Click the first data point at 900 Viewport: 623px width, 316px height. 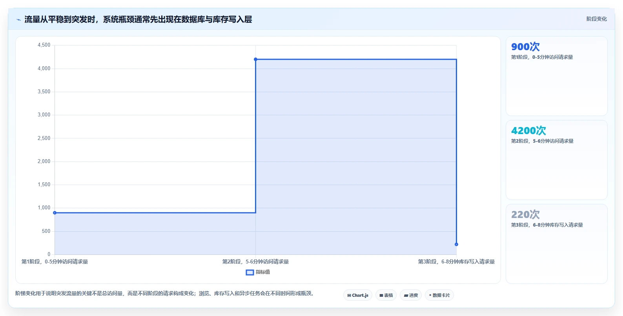click(x=55, y=213)
